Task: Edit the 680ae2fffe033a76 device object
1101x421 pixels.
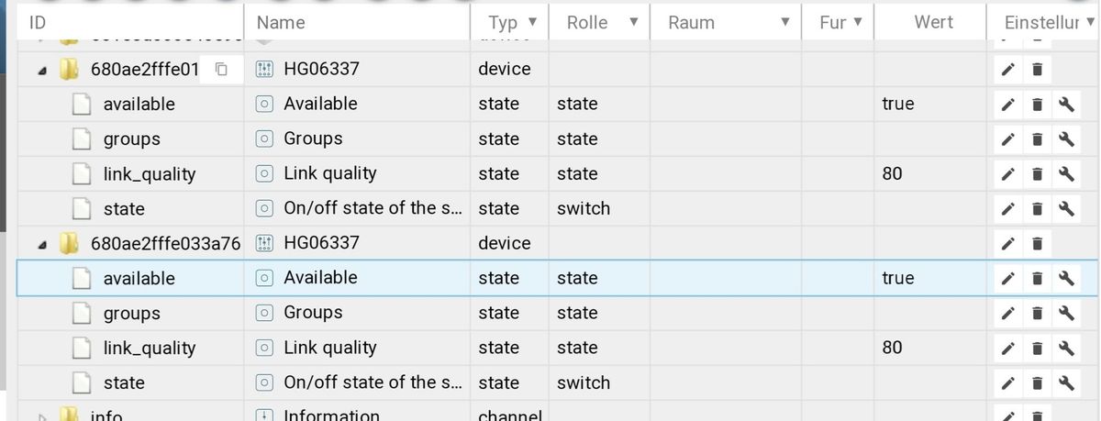Action: point(1006,243)
